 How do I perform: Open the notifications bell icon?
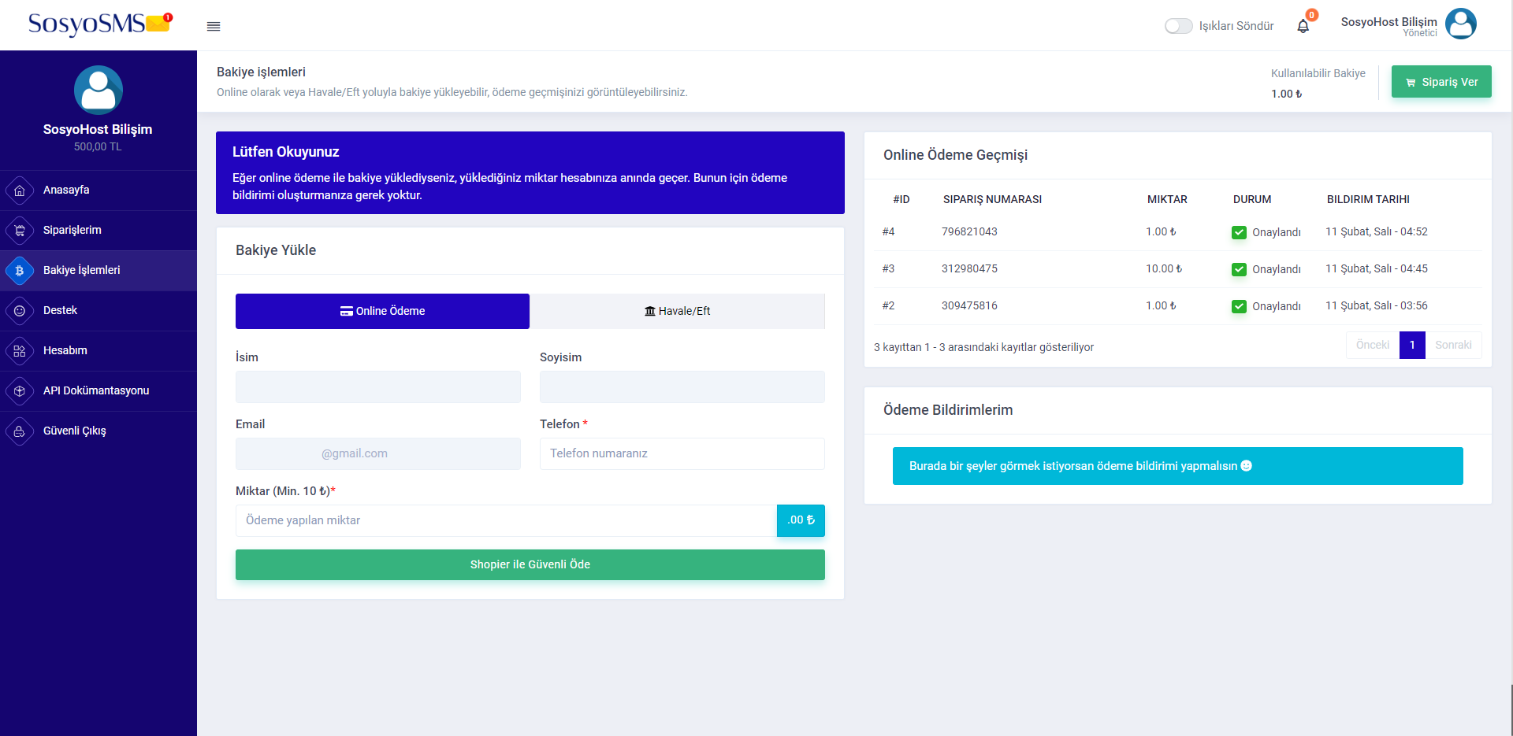point(1303,27)
